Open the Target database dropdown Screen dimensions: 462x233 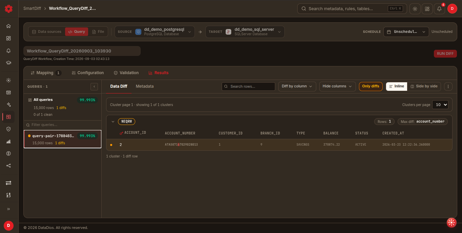pyautogui.click(x=245, y=32)
